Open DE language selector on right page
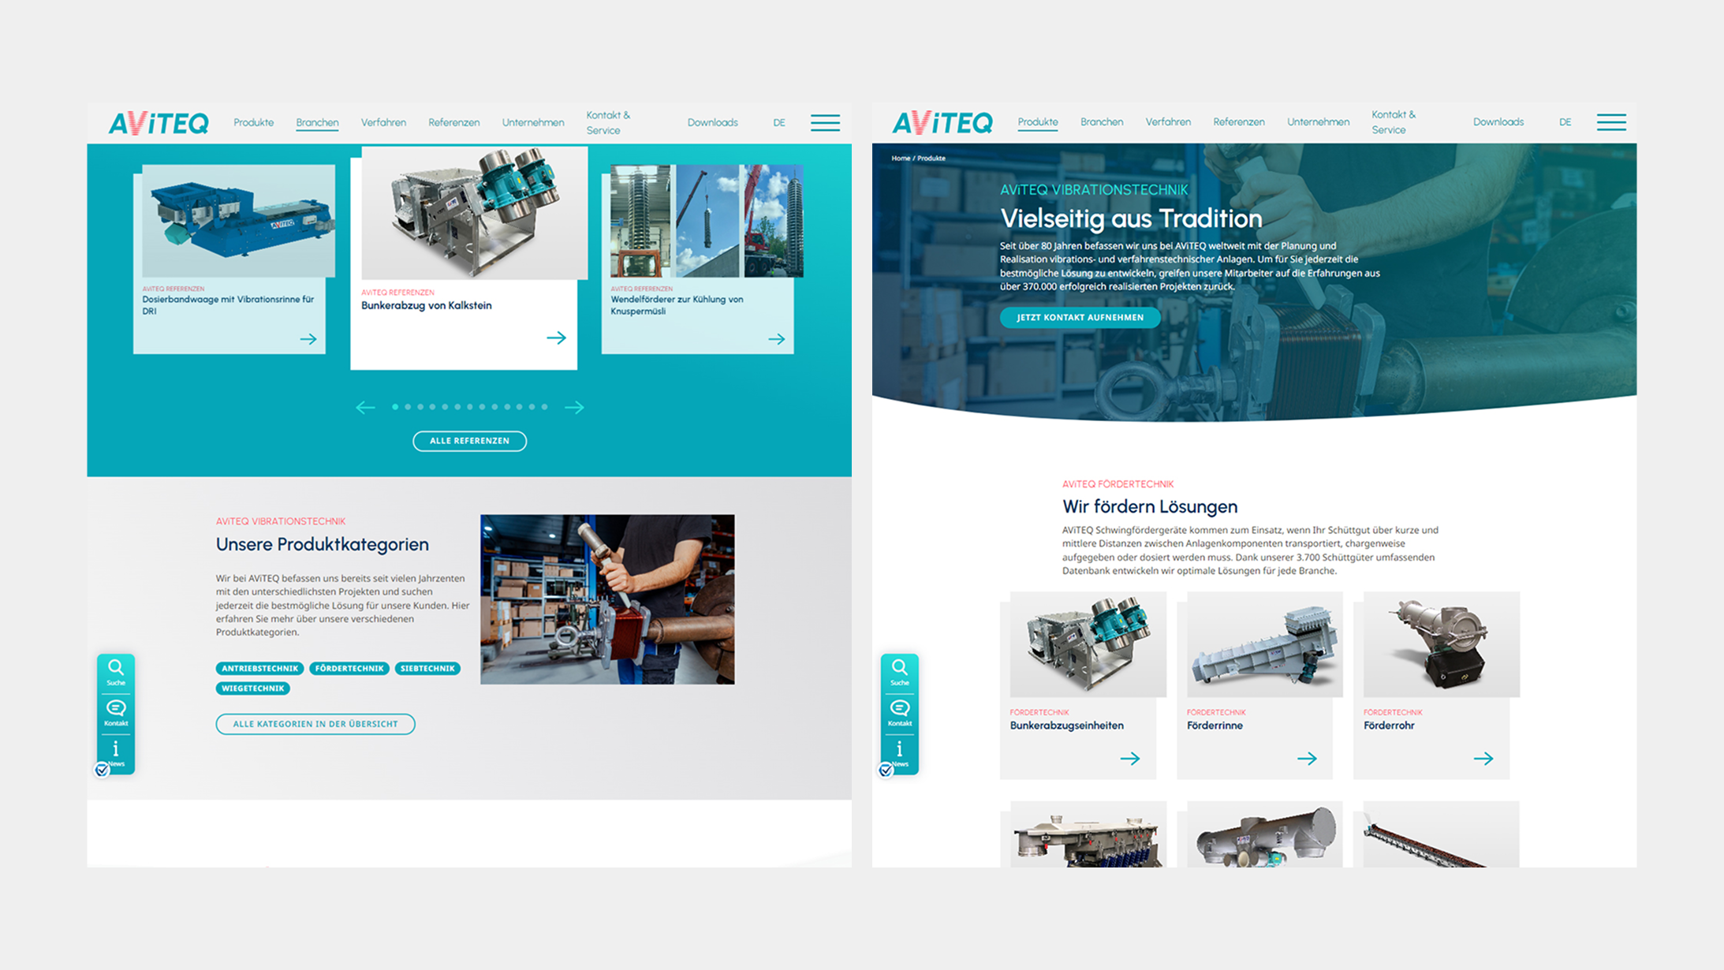The height and width of the screenshot is (970, 1724). [1565, 122]
